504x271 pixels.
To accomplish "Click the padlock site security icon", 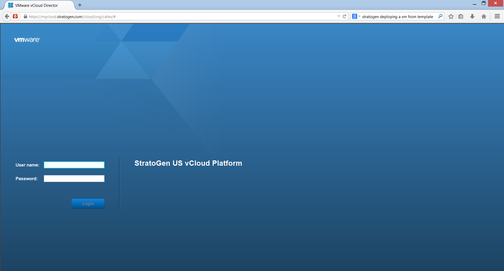I will pos(25,16).
